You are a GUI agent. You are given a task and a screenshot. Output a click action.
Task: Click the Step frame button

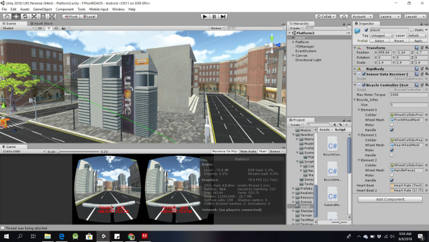[223, 16]
